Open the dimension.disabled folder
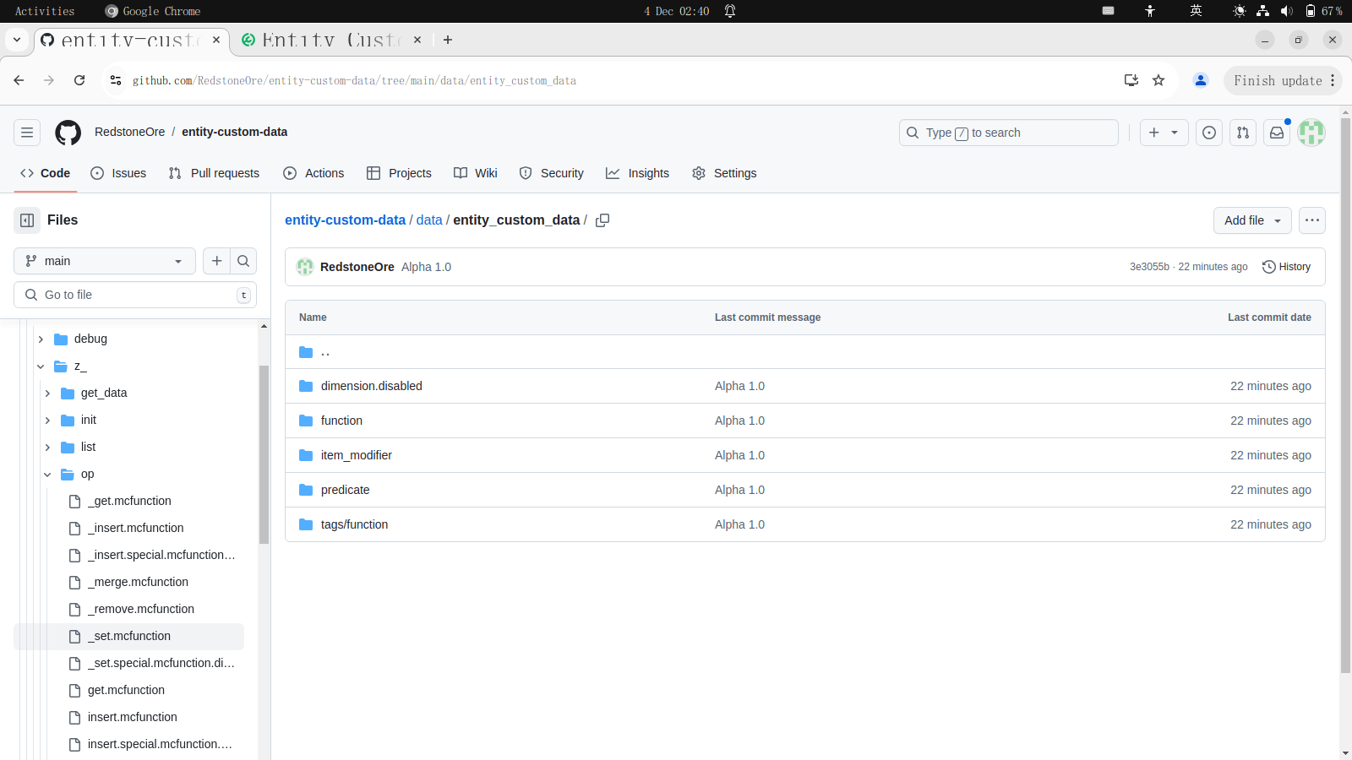Image resolution: width=1352 pixels, height=760 pixels. [x=372, y=386]
